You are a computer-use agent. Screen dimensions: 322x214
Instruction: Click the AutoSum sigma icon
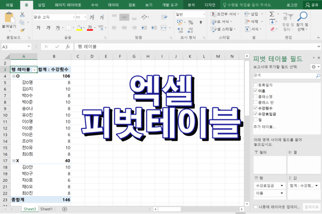point(272,14)
